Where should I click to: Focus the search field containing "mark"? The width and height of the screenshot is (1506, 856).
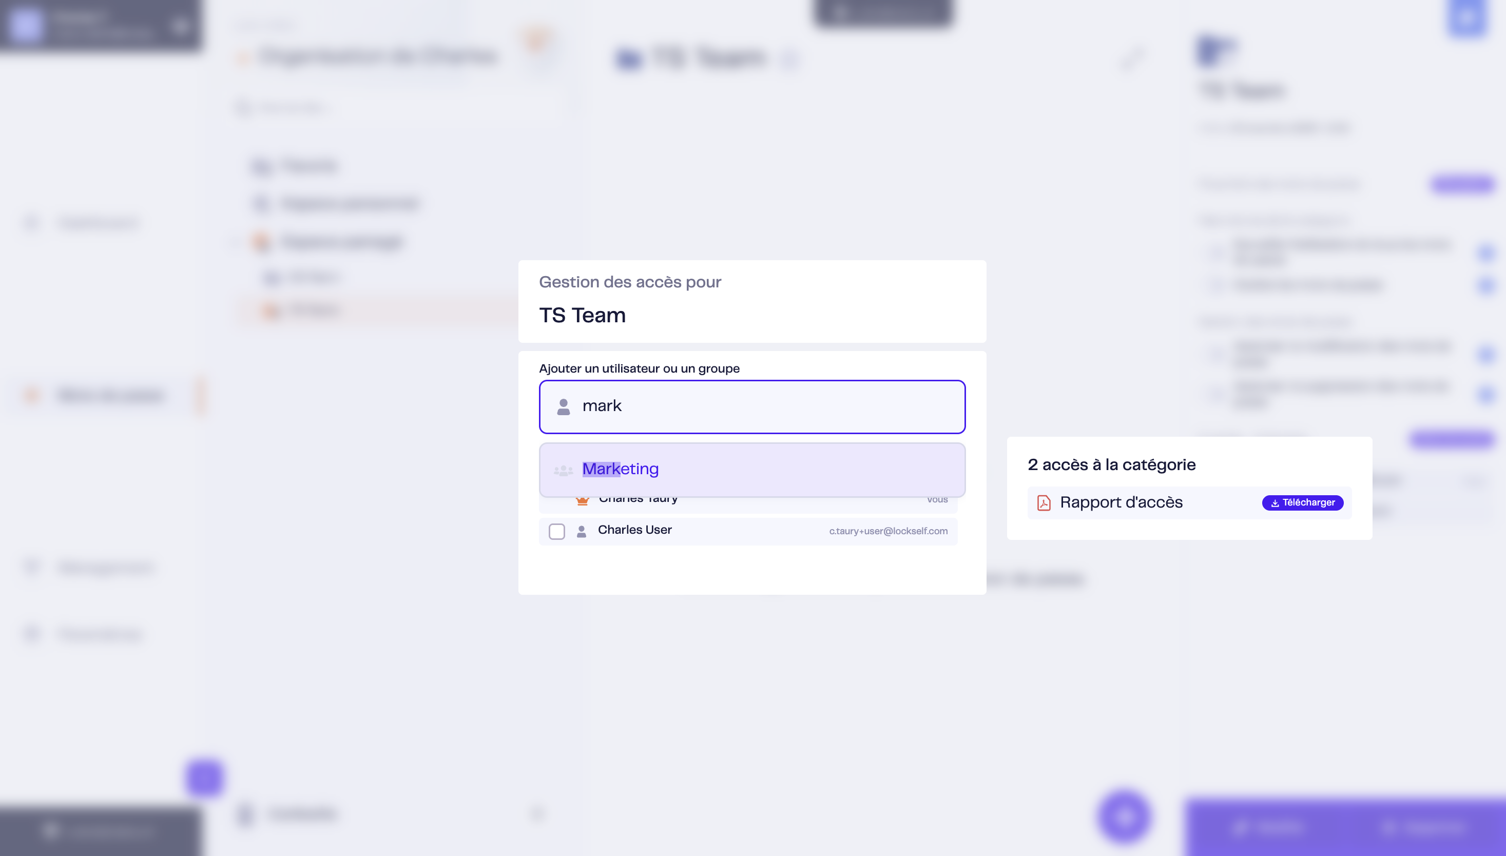(752, 406)
